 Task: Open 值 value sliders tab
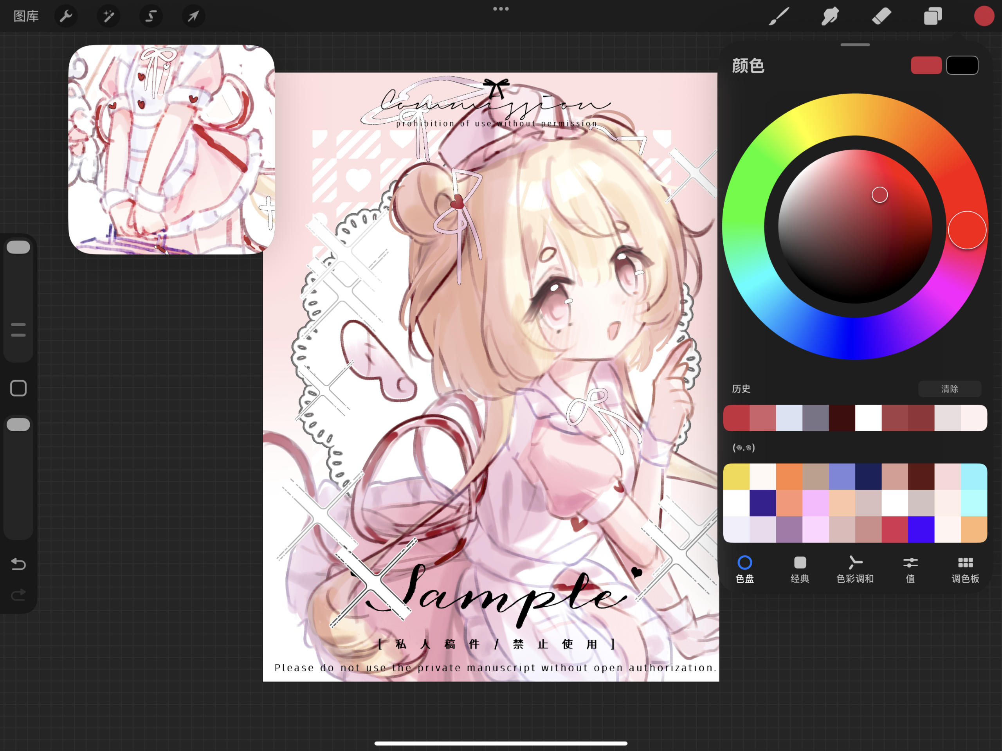(x=910, y=569)
